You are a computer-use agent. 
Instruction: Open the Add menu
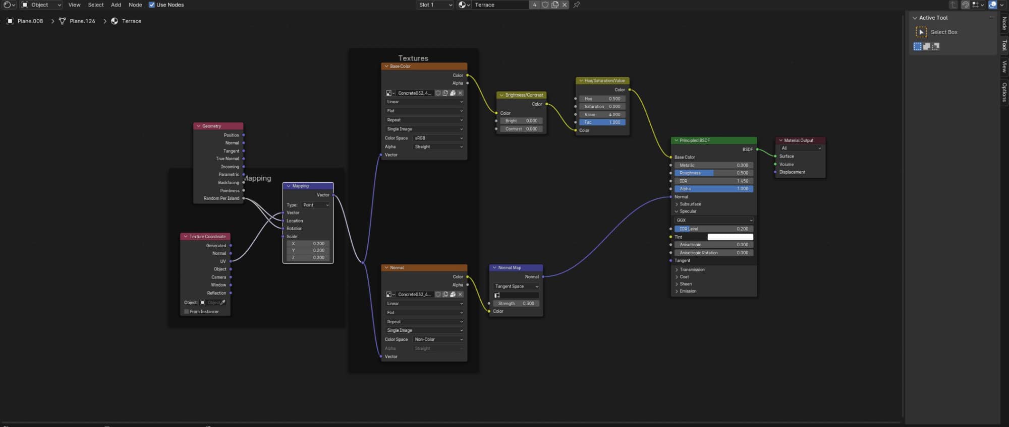[116, 5]
